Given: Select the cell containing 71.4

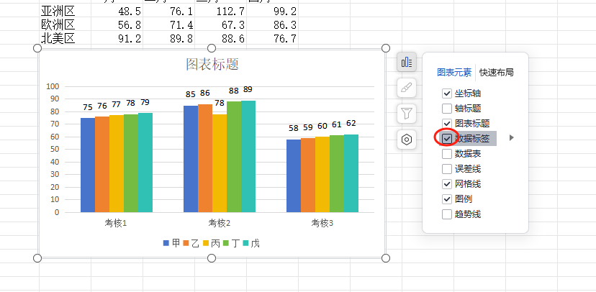Looking at the screenshot, I should point(168,24).
